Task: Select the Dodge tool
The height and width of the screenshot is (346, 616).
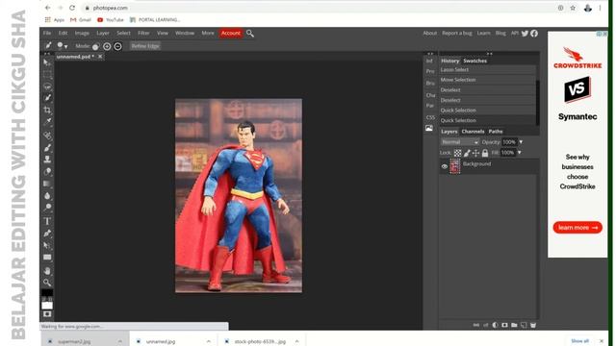Action: 47,208
